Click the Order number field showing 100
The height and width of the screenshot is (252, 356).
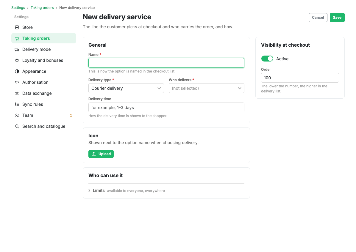(300, 78)
